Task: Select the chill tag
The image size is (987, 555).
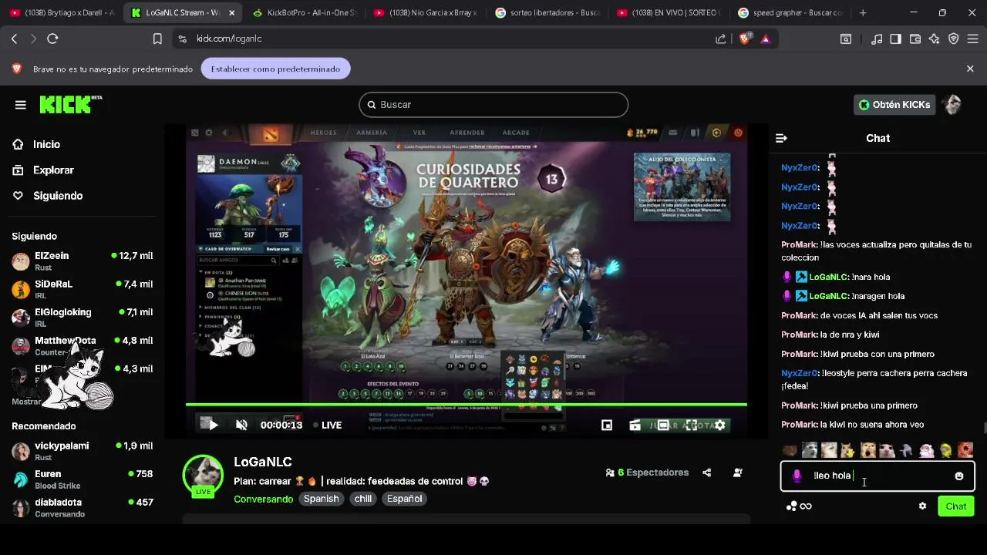Action: [x=363, y=499]
